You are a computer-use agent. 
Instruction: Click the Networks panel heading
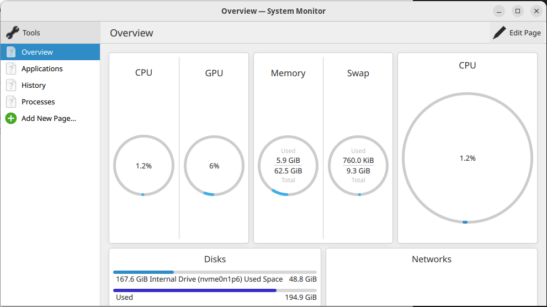432,259
